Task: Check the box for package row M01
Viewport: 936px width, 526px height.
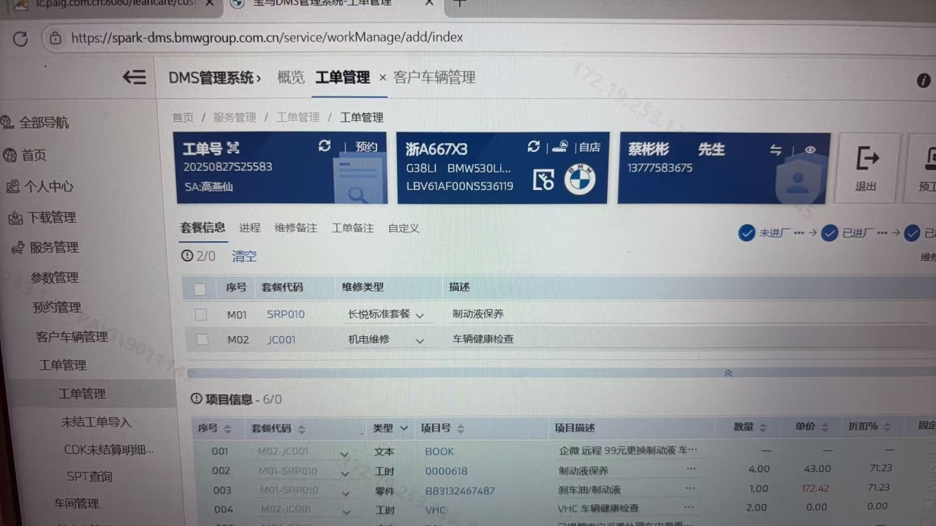Action: [x=200, y=315]
